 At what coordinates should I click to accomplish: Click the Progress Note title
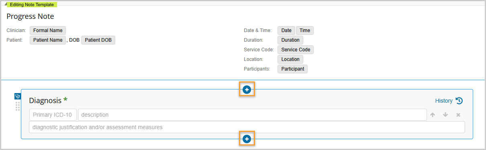[30, 16]
